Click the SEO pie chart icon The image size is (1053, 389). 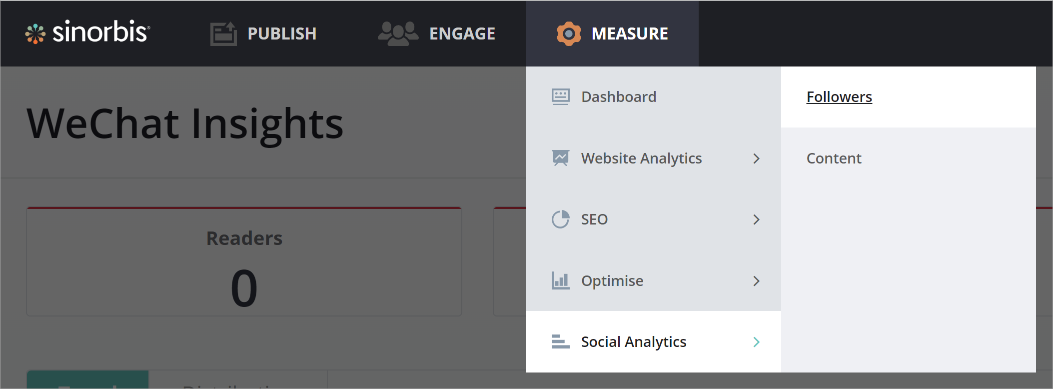click(x=560, y=219)
